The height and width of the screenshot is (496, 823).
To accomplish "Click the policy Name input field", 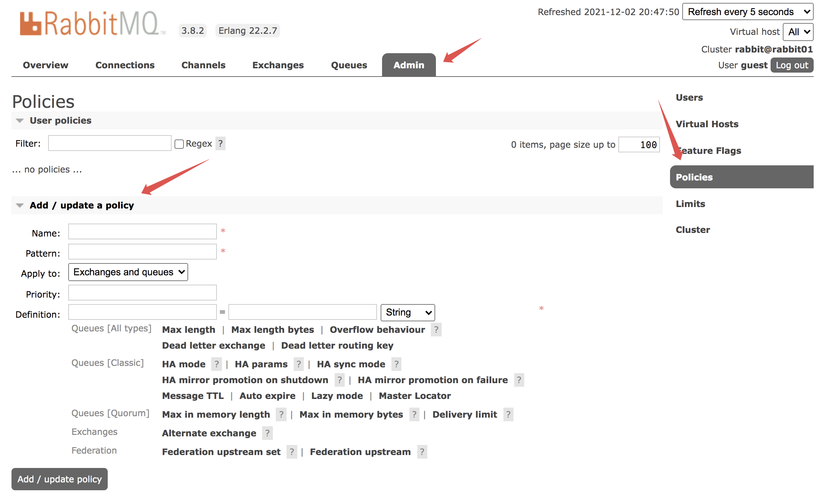I will 142,232.
